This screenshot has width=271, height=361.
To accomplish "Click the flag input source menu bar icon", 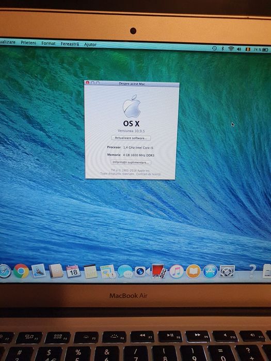I will tap(248, 50).
